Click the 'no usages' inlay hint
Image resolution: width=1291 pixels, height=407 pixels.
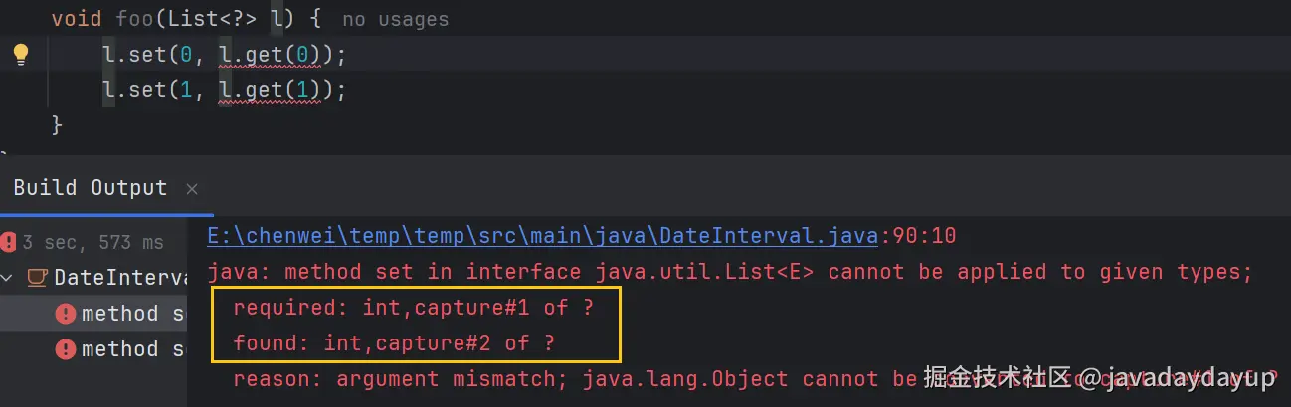[395, 19]
